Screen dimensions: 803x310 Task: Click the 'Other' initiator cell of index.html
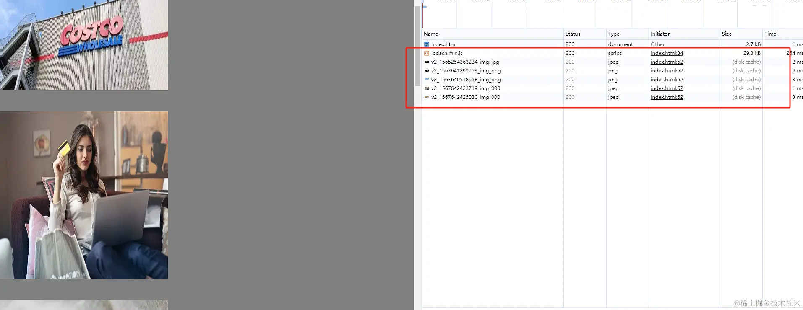657,44
